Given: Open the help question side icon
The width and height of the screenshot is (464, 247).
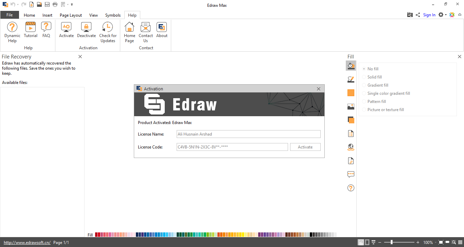Looking at the screenshot, I should pos(351,188).
